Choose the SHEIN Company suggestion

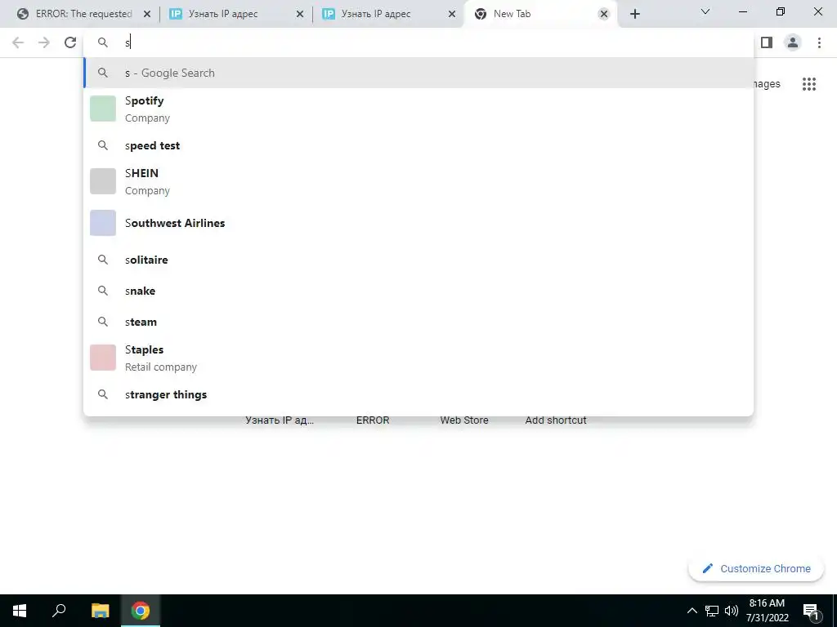click(x=418, y=181)
